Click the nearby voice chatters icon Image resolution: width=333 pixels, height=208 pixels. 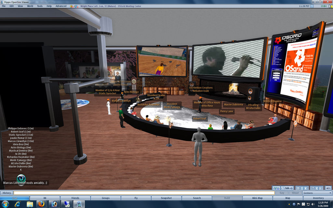point(276,188)
